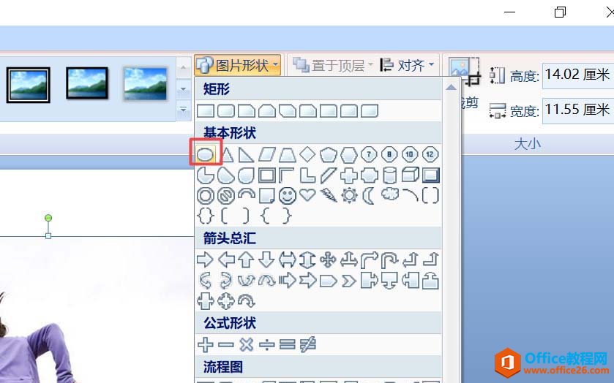614x383 pixels.
Task: Select the plain rectangle shape
Action: coord(205,111)
